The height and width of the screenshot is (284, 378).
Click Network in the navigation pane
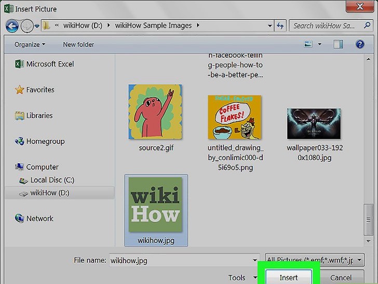coord(40,218)
